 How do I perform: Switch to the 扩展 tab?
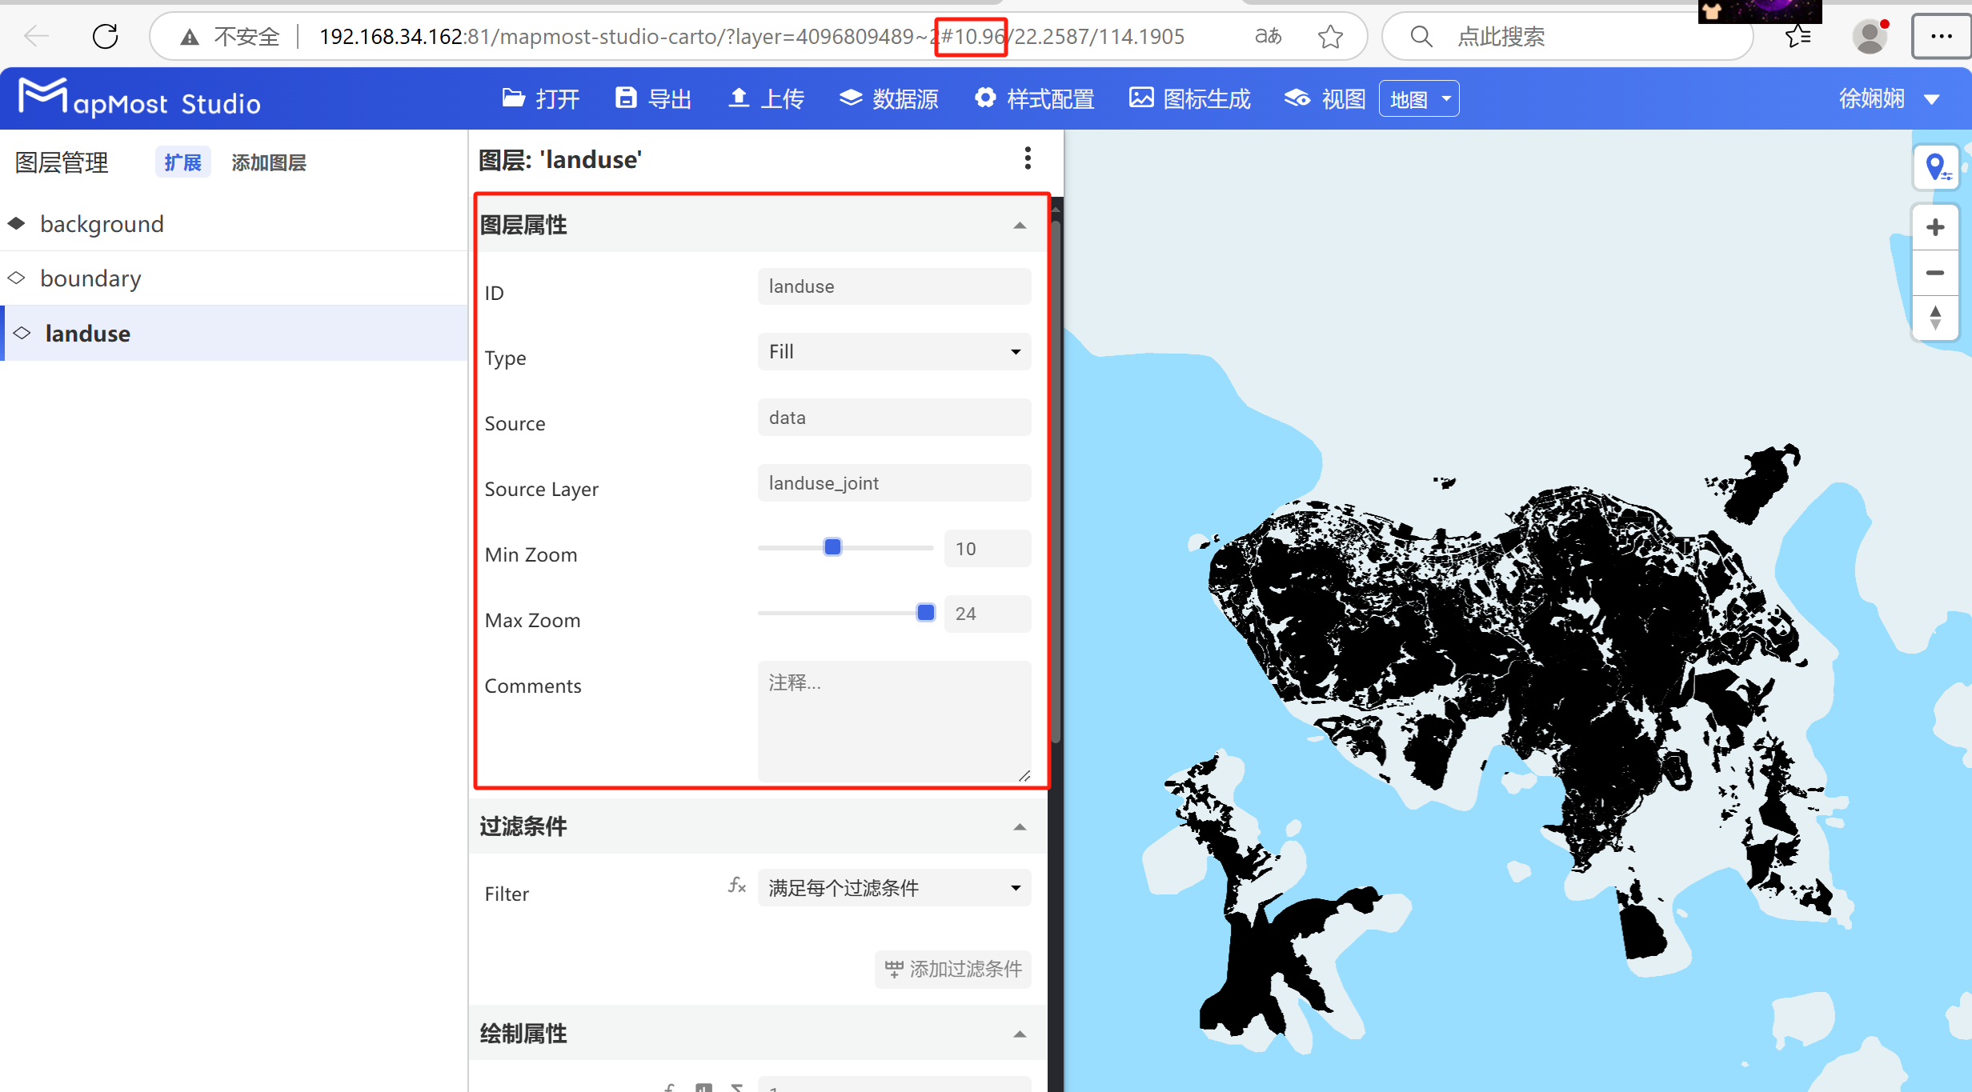pos(182,162)
